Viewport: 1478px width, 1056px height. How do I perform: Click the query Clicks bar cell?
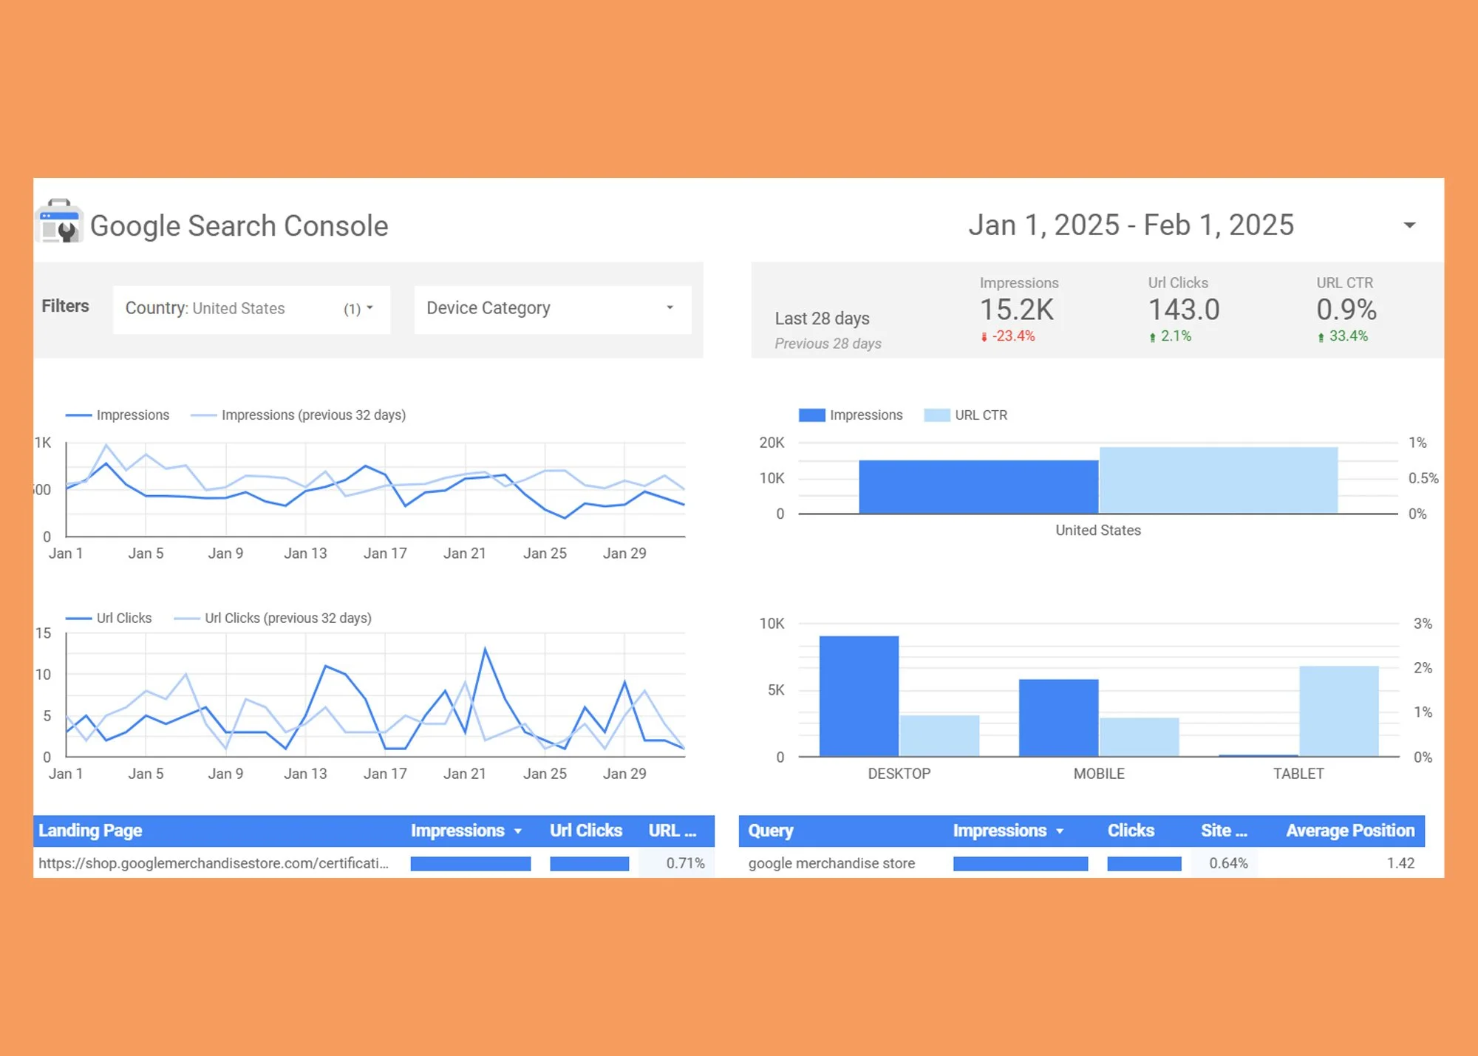tap(1144, 864)
